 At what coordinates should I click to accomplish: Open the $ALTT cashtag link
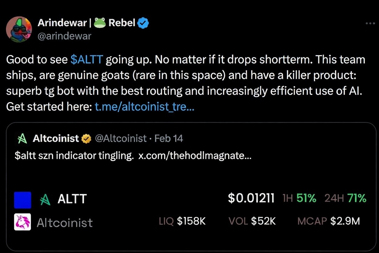tap(87, 59)
